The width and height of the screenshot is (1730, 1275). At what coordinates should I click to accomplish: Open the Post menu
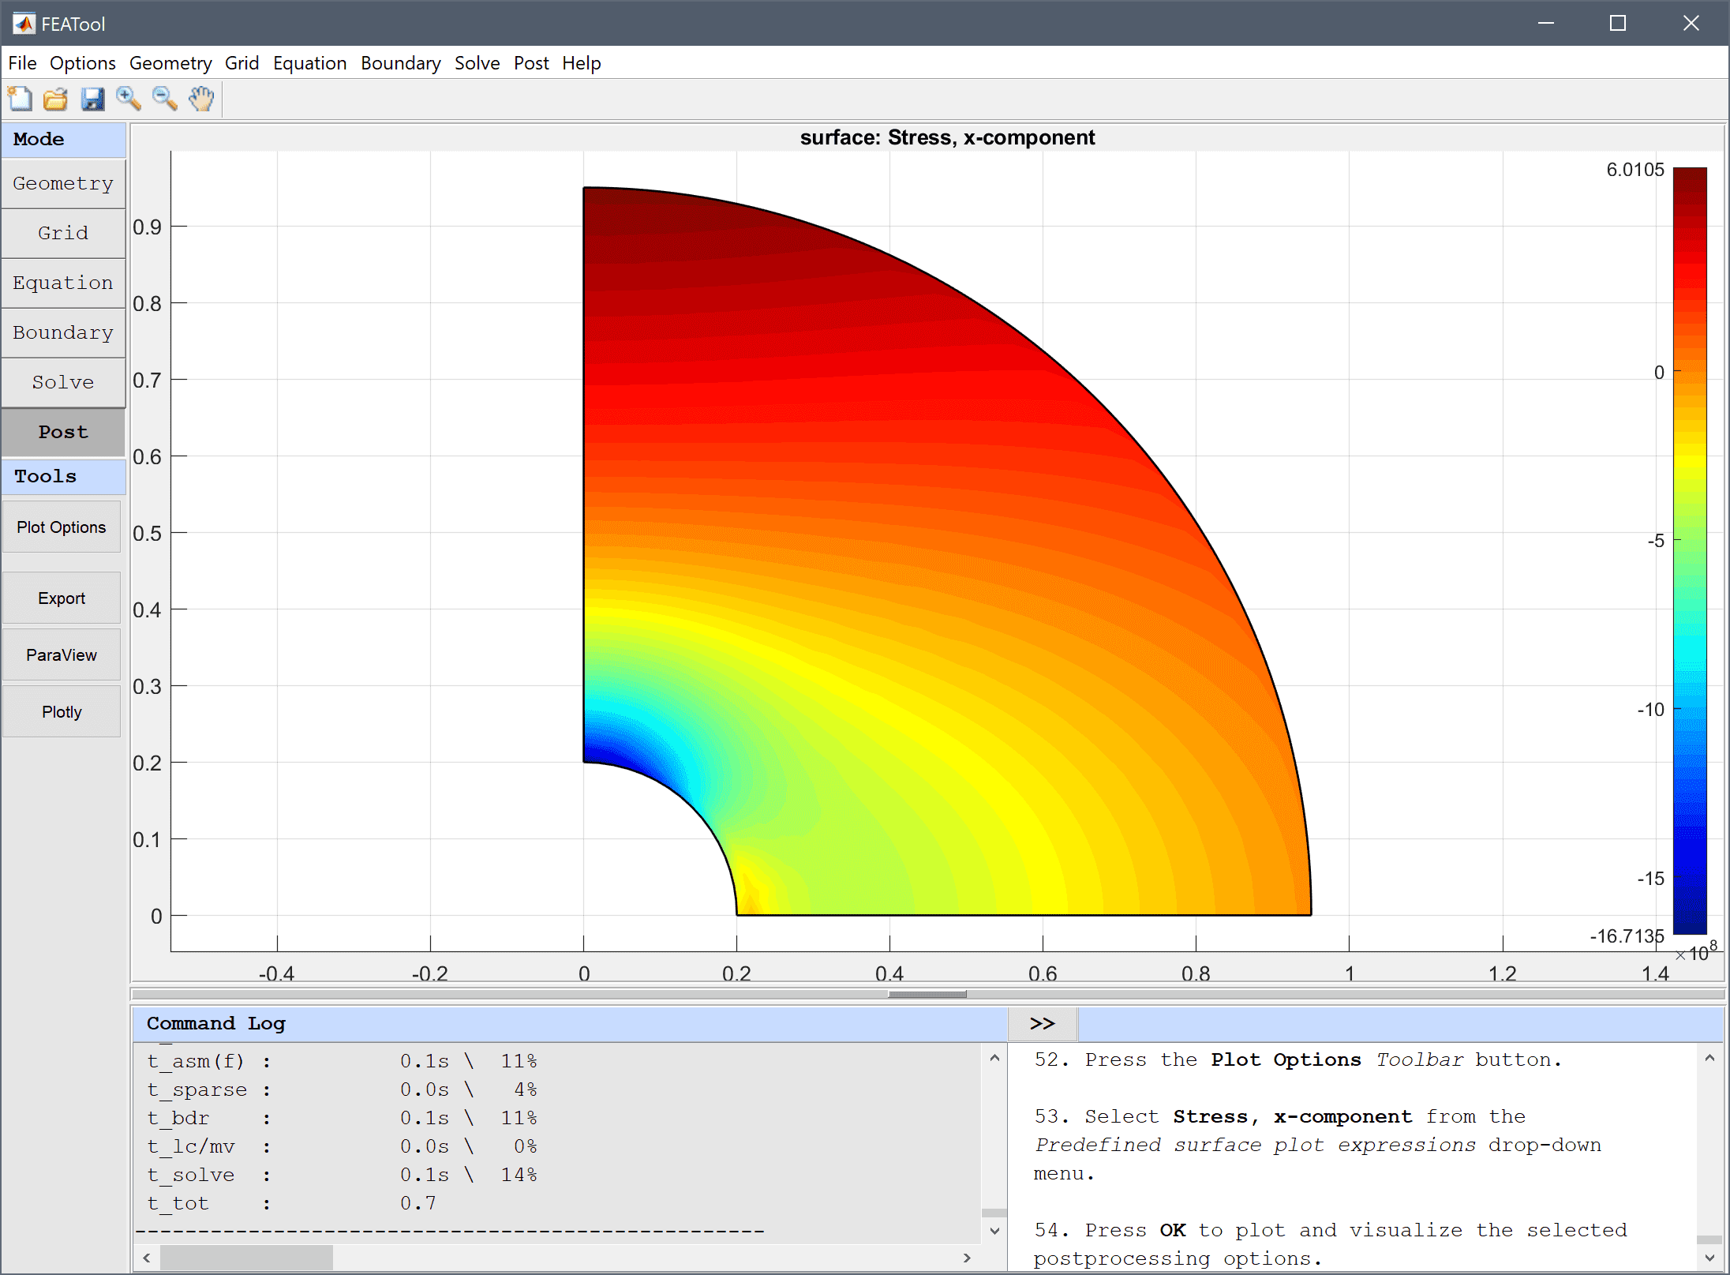531,63
